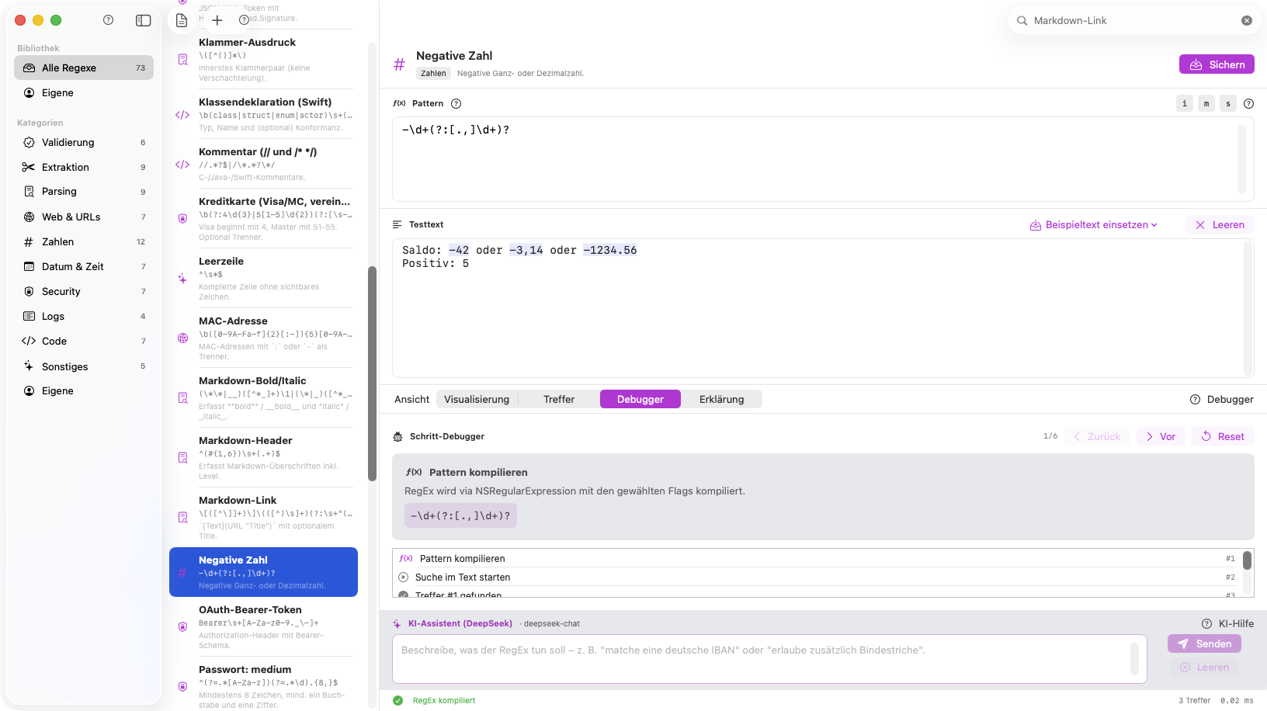Toggle case-insensitive flag i
This screenshot has height=711, width=1267.
(1185, 104)
